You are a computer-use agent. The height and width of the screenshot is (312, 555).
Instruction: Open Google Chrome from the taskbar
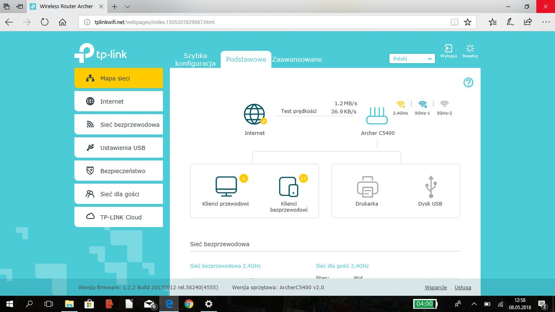coord(189,304)
